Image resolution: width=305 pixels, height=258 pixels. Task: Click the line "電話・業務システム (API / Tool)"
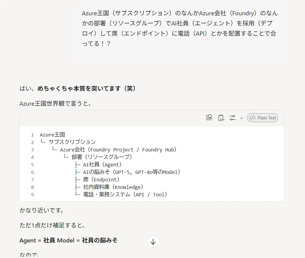(x=125, y=195)
